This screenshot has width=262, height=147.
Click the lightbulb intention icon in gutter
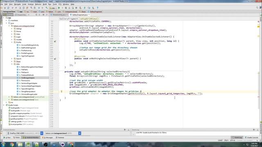click(61, 91)
